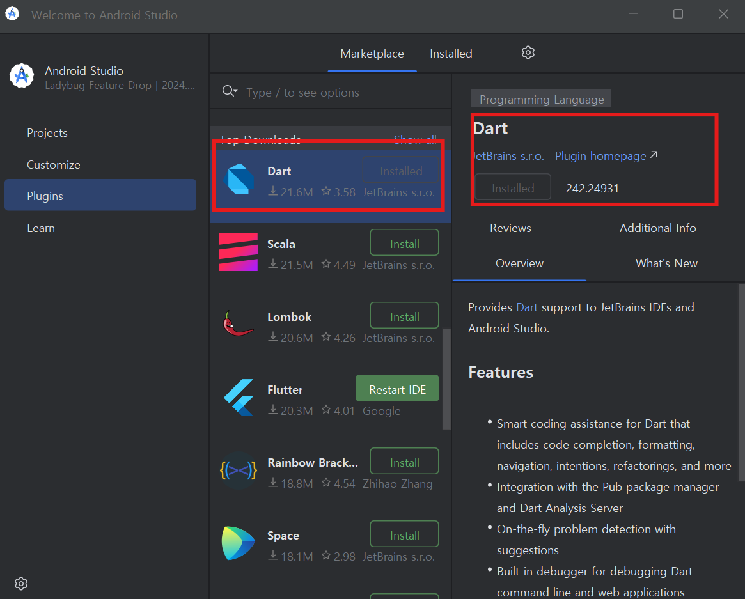Select the Space plugin name
Viewport: 745px width, 599px height.
click(x=283, y=536)
